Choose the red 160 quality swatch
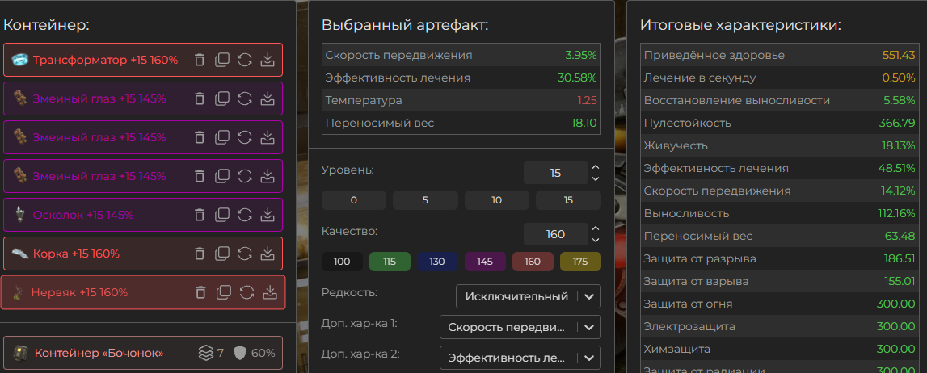 click(533, 262)
